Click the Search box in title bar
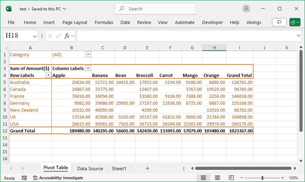Image resolution: width=305 pixels, height=182 pixels. click(x=155, y=9)
